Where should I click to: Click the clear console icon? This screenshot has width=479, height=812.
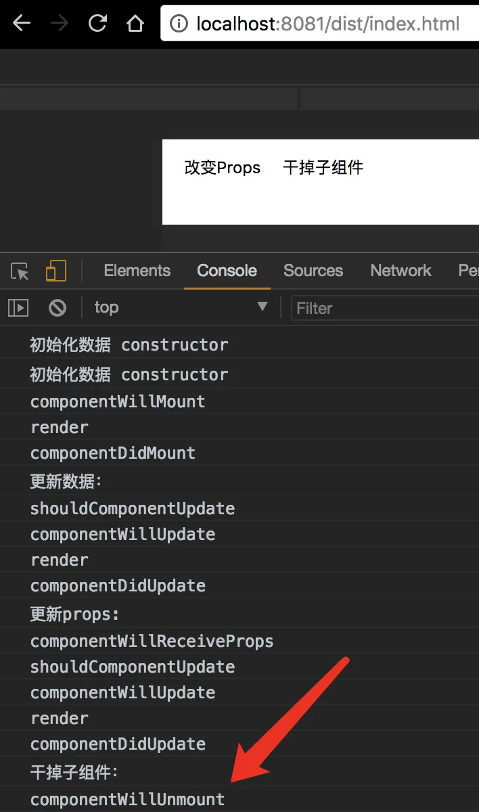[58, 308]
